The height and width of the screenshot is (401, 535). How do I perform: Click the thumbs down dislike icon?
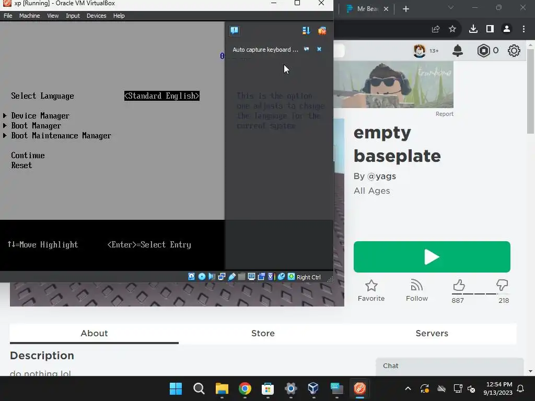pos(502,285)
